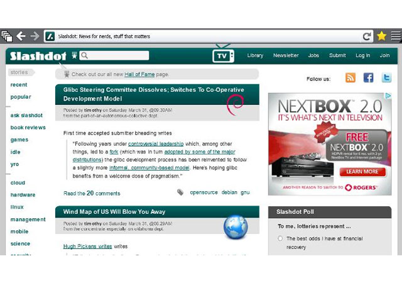This screenshot has width=402, height=283.
Task: Click the Slashdot logo
Action: point(38,56)
